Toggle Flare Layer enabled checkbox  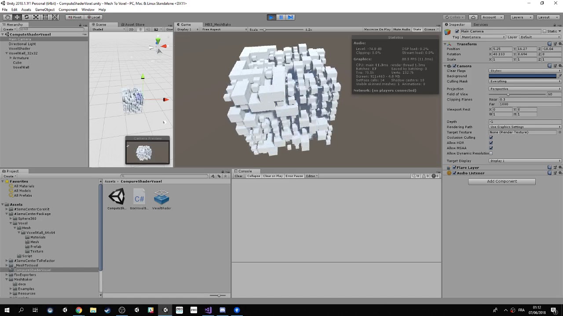pyautogui.click(x=454, y=168)
